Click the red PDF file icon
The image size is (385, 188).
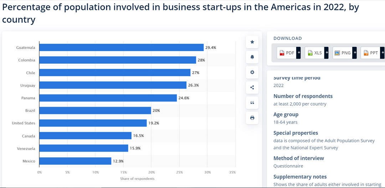pos(282,53)
